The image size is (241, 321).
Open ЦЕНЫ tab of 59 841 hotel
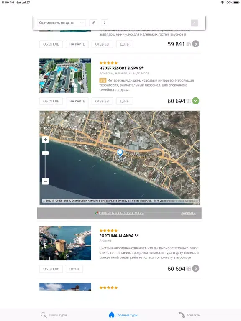[125, 44]
